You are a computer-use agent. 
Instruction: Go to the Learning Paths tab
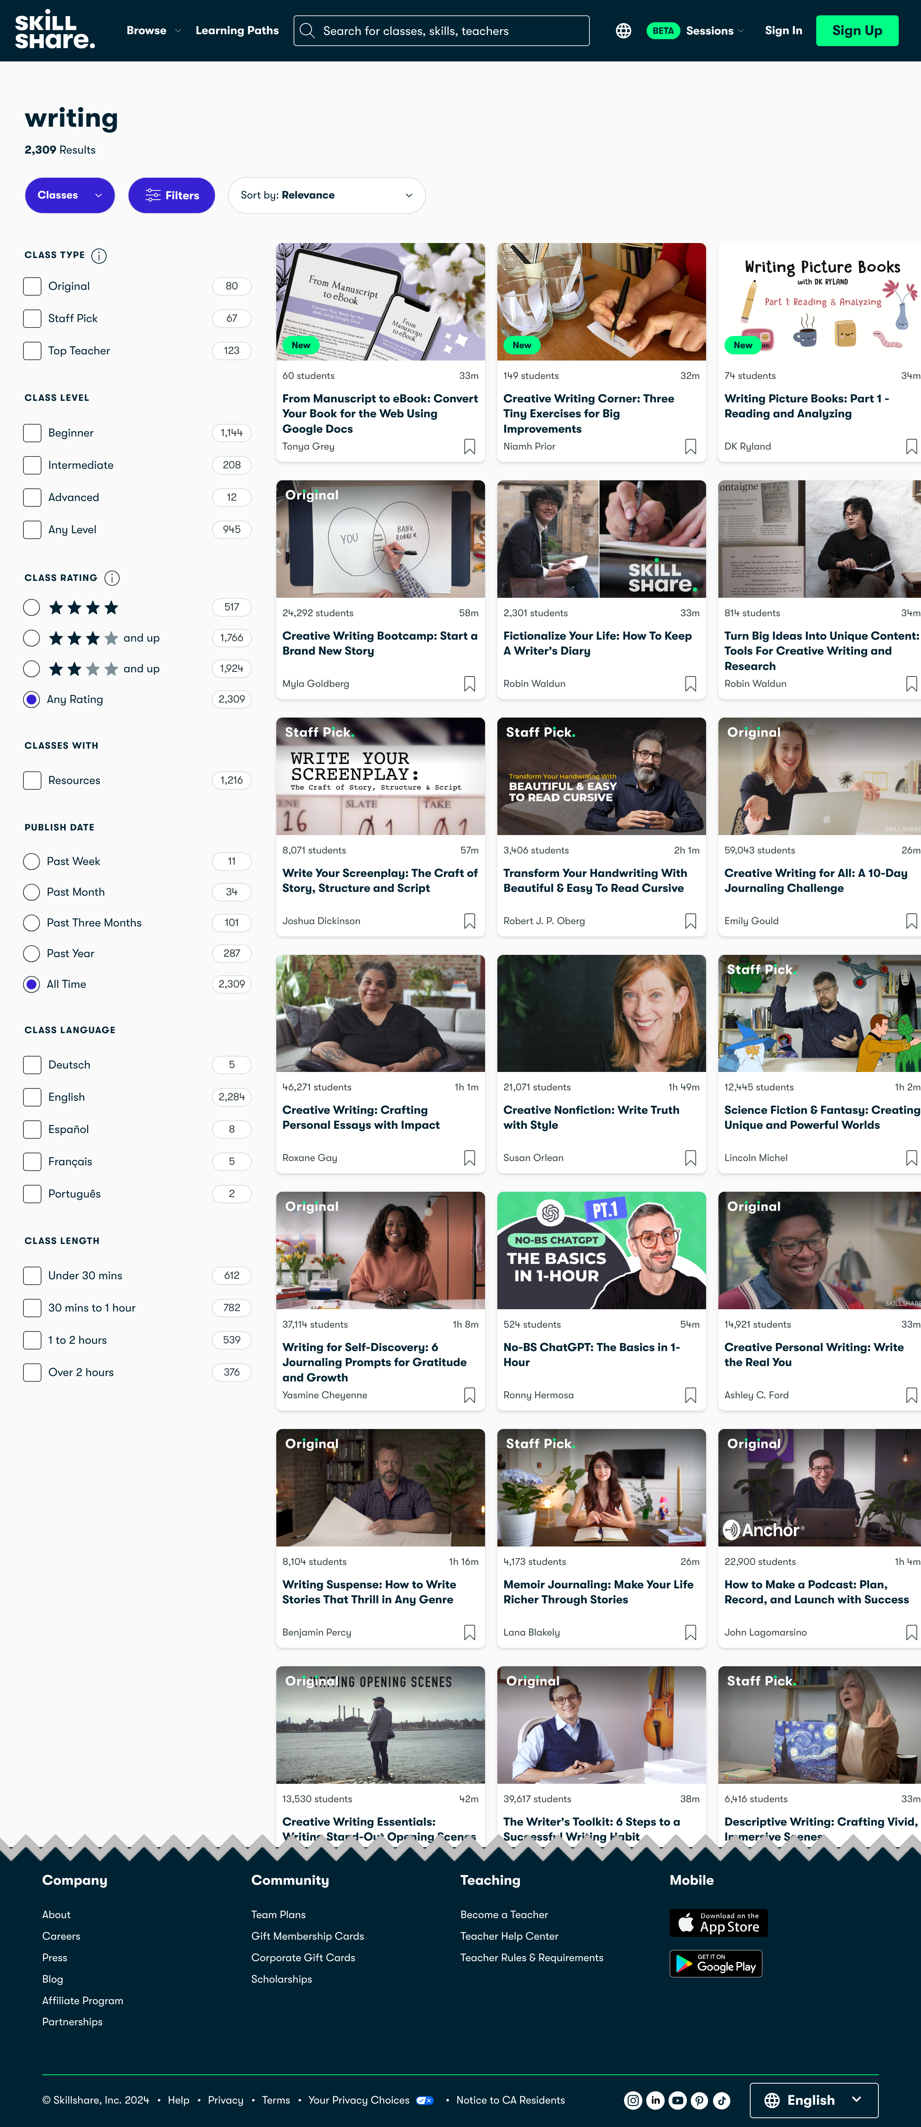click(x=237, y=31)
